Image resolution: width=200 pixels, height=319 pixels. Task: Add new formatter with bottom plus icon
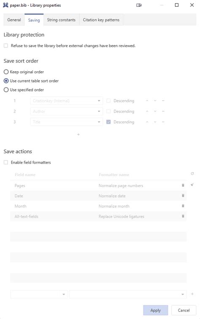[x=192, y=294]
